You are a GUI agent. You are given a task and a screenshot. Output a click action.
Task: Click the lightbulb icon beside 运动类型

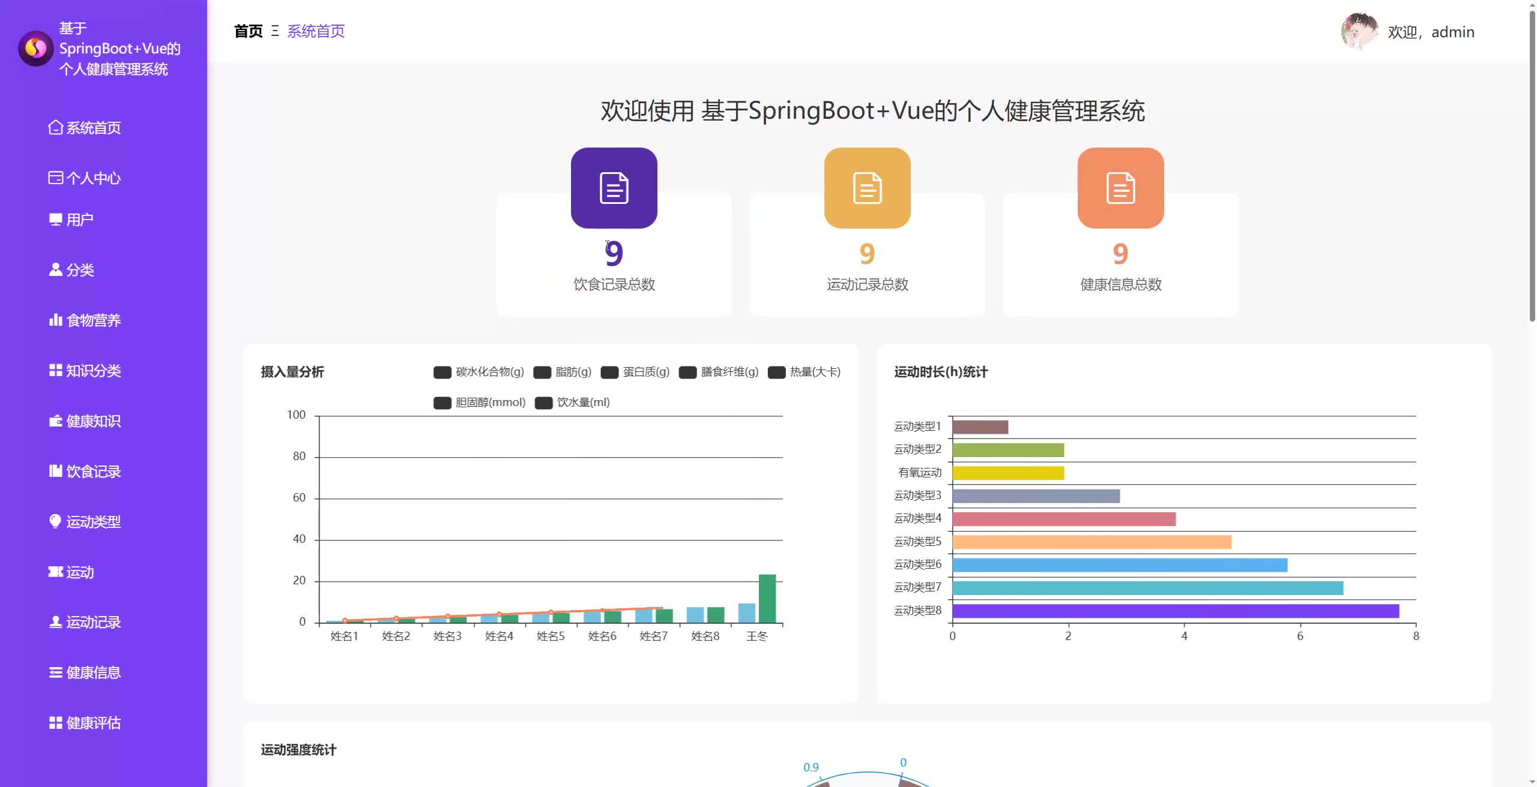tap(55, 521)
